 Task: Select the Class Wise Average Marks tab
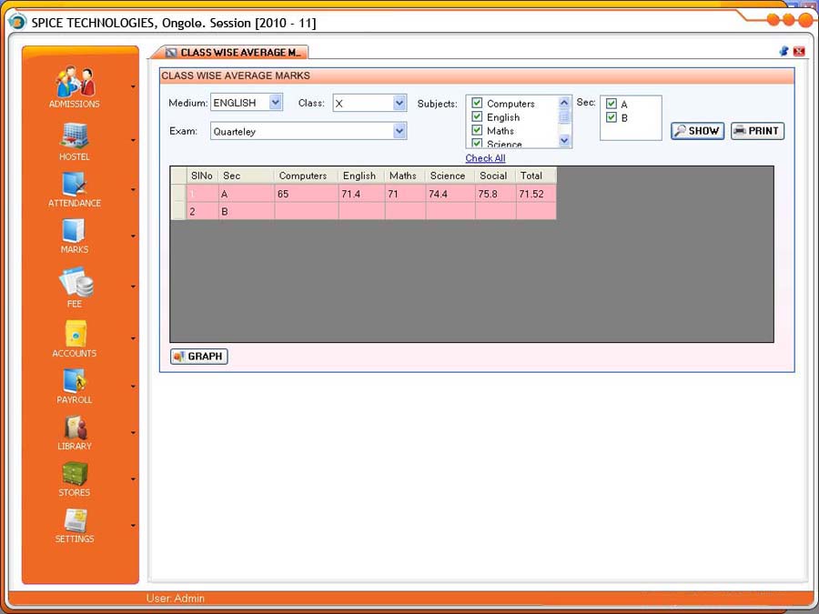tap(233, 53)
